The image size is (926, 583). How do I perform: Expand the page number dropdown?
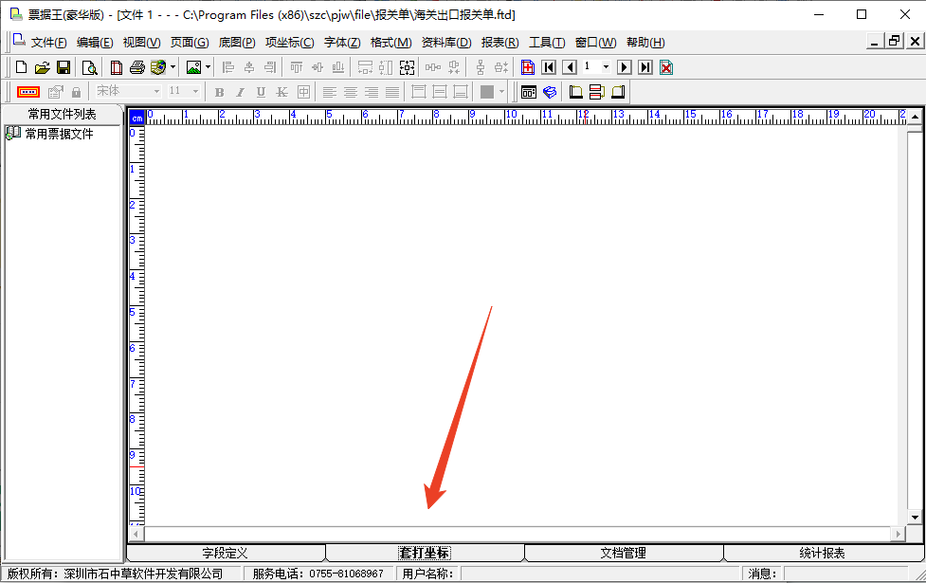pyautogui.click(x=606, y=67)
